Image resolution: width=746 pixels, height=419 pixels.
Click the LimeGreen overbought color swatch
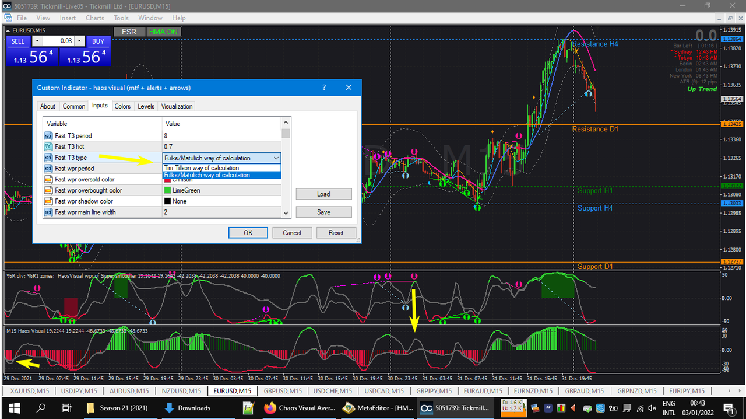click(168, 190)
